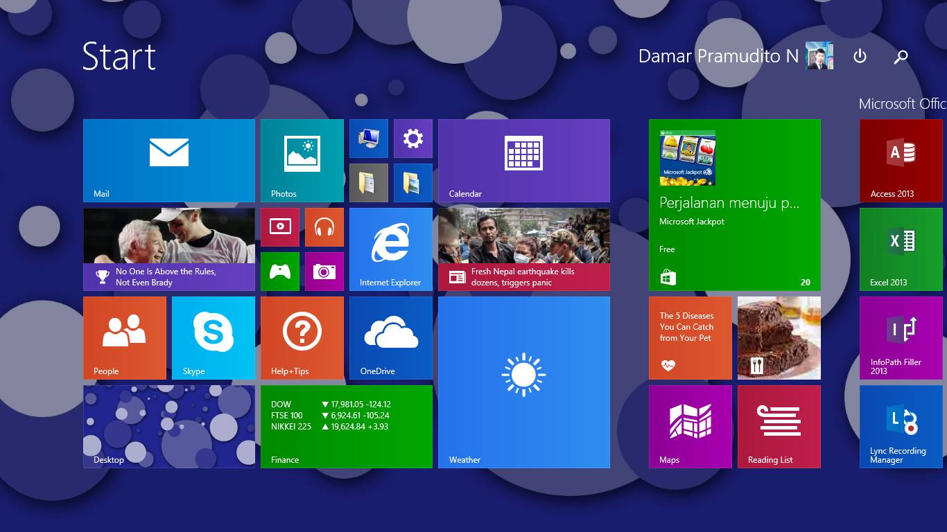Open the PC Settings gear tile

413,139
